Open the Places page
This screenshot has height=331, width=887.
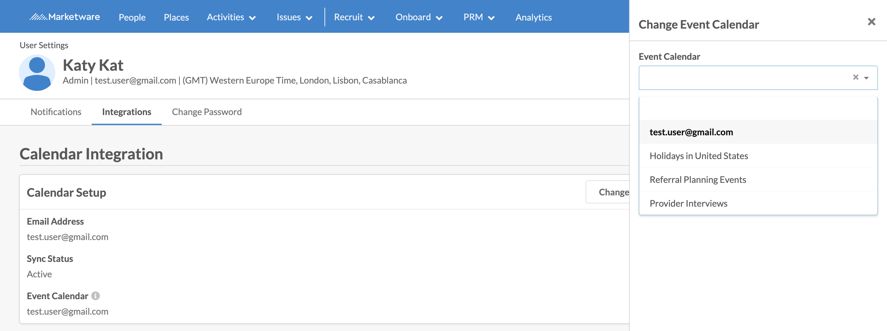(176, 17)
